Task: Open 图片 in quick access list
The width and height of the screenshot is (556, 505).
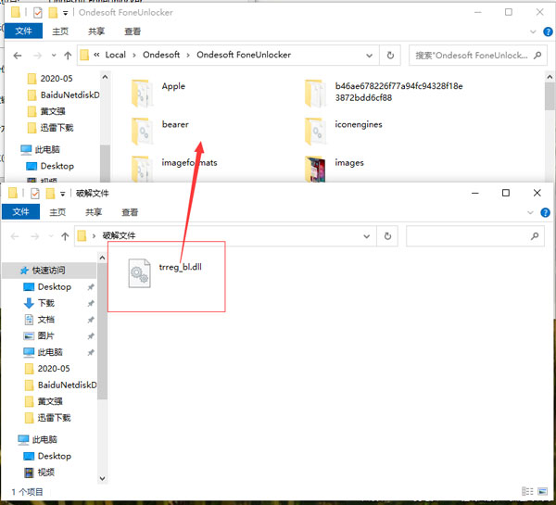Action: (46, 335)
